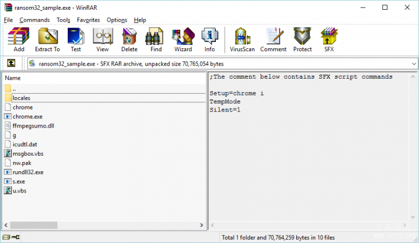Click the 'Silent=1' comment line
This screenshot has width=419, height=243.
point(225,110)
